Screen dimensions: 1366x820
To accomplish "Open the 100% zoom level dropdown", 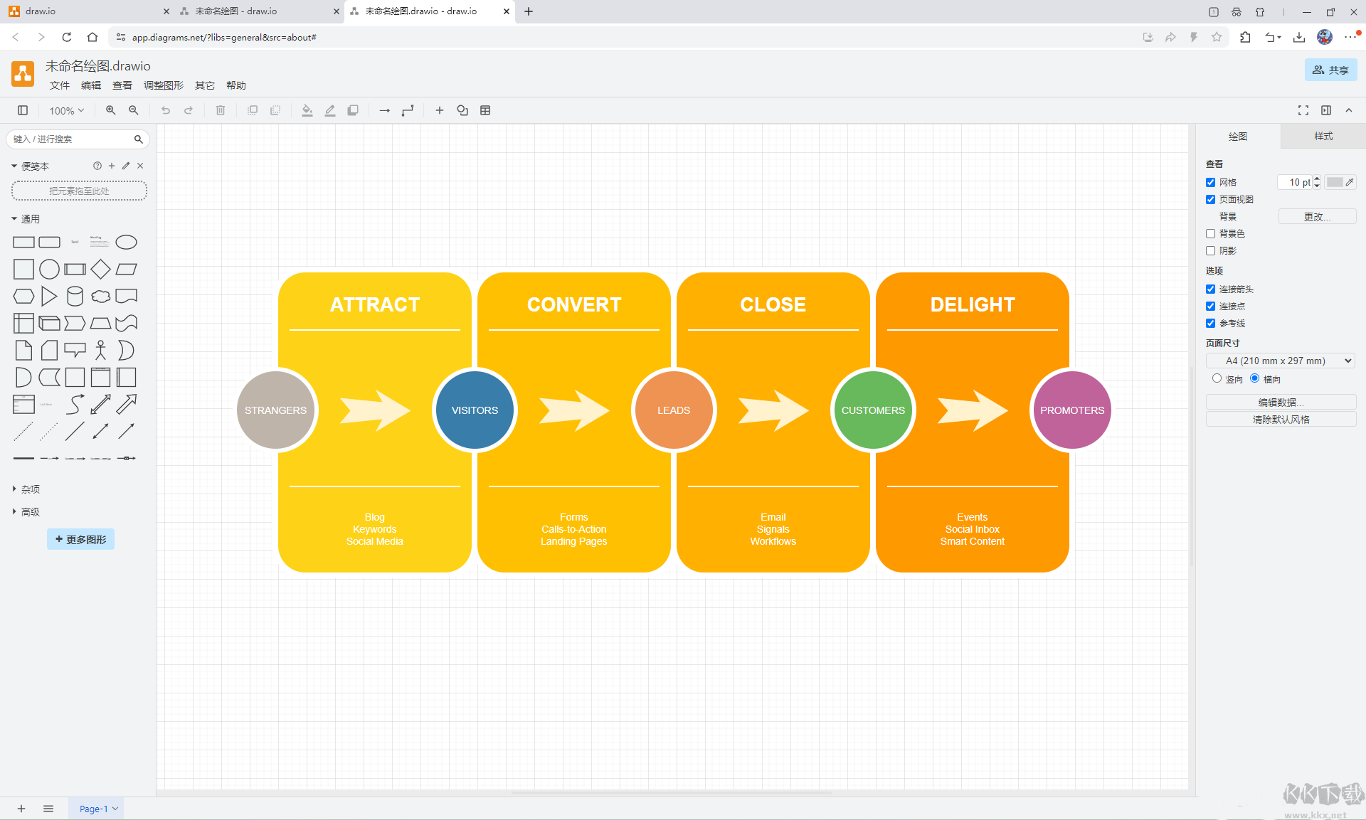I will [x=66, y=110].
